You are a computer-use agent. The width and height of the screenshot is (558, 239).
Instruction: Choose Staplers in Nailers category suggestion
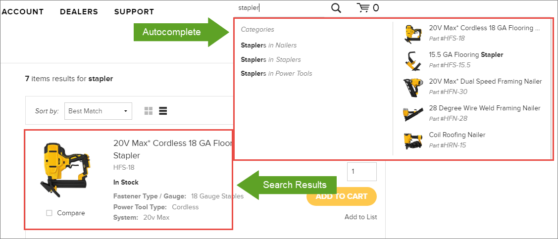point(269,46)
